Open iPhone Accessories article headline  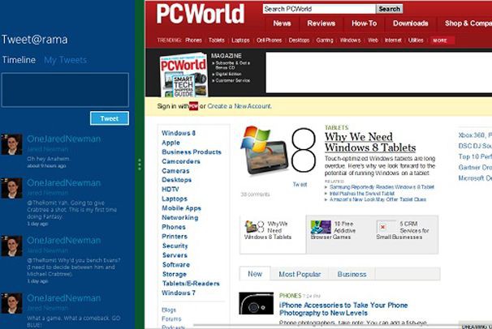tap(343, 309)
